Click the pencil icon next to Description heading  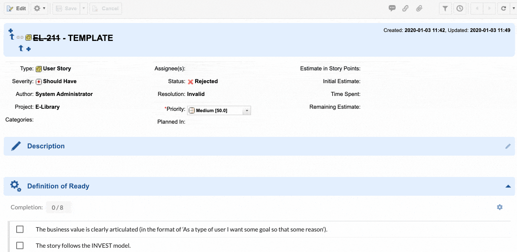(x=16, y=146)
